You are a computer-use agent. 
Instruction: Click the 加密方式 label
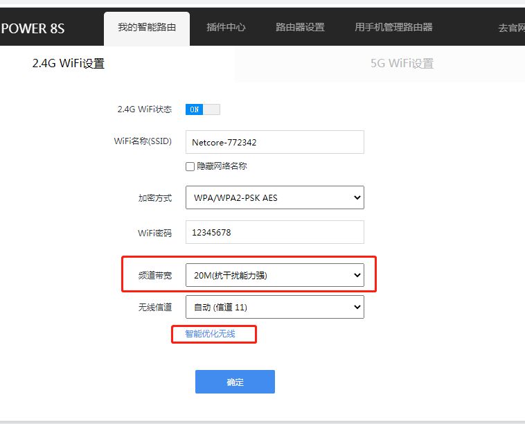click(155, 198)
